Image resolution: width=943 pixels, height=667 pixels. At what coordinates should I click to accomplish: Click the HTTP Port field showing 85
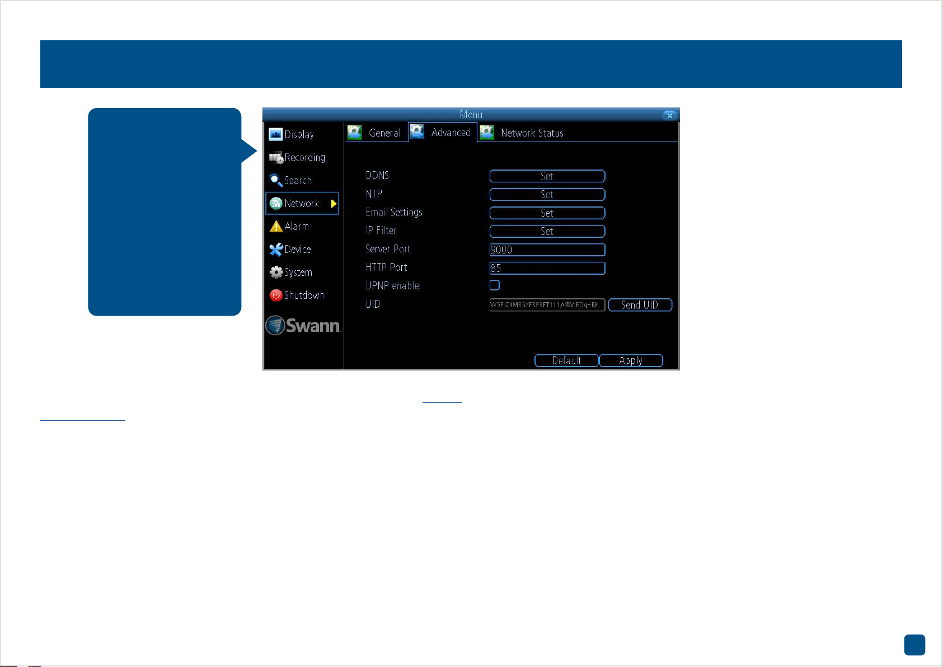(x=547, y=268)
